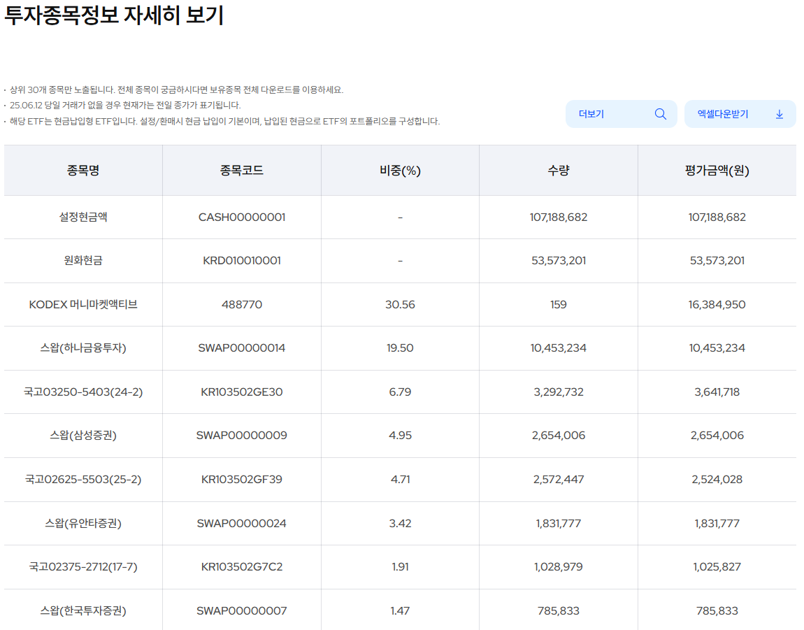The image size is (804, 630).
Task: Select the KODEX 머니마켓액티브 row
Action: click(82, 304)
